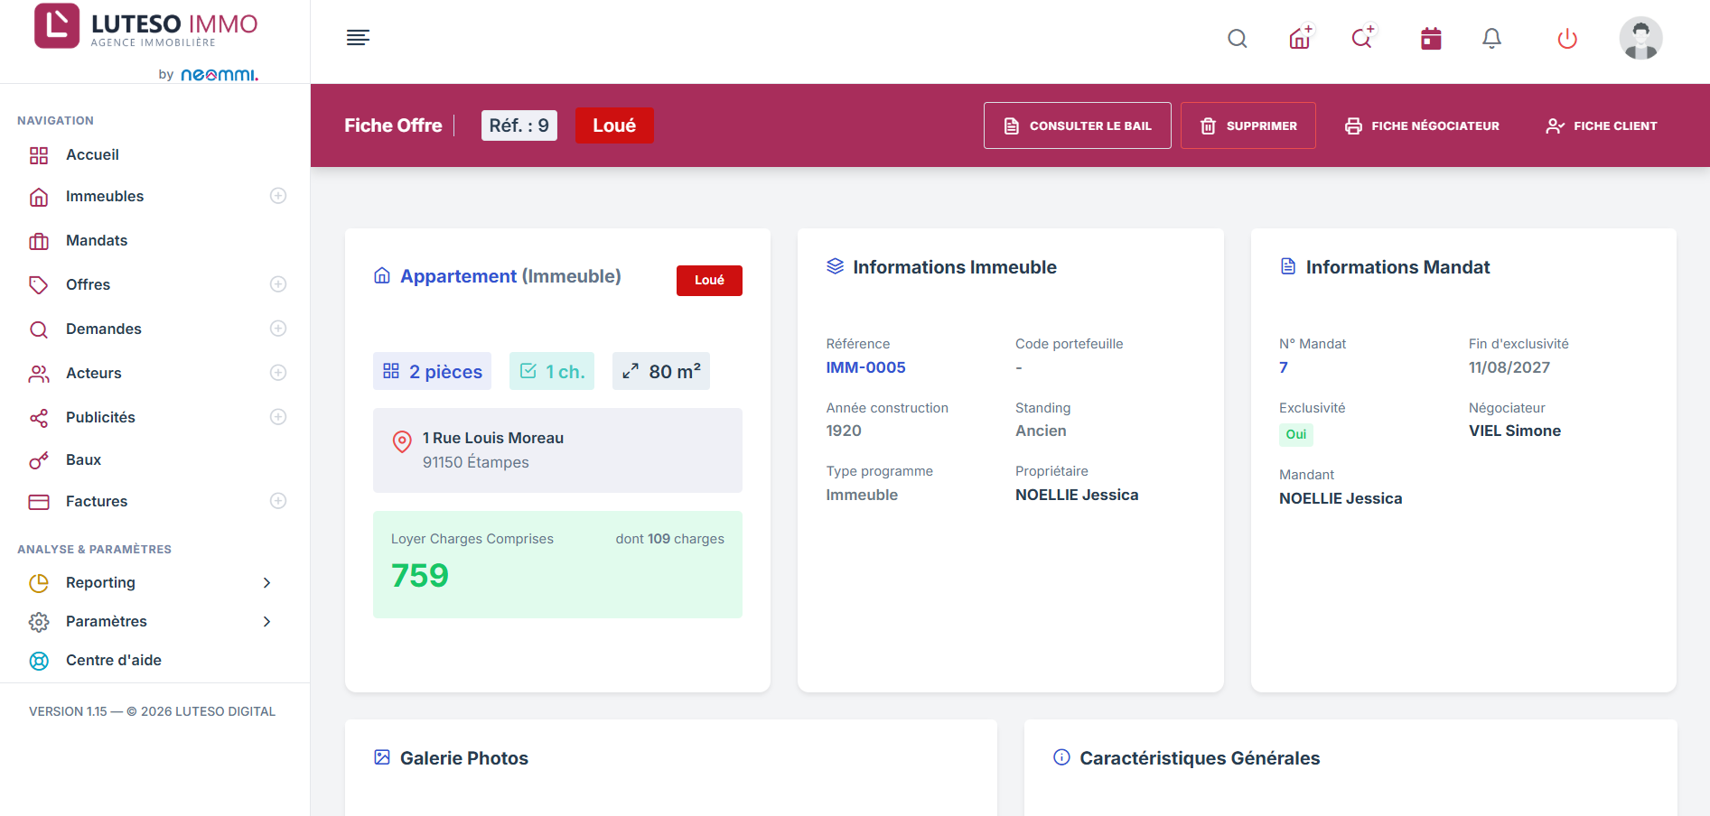Click the Mandats briefcase icon
The height and width of the screenshot is (816, 1710).
39,241
